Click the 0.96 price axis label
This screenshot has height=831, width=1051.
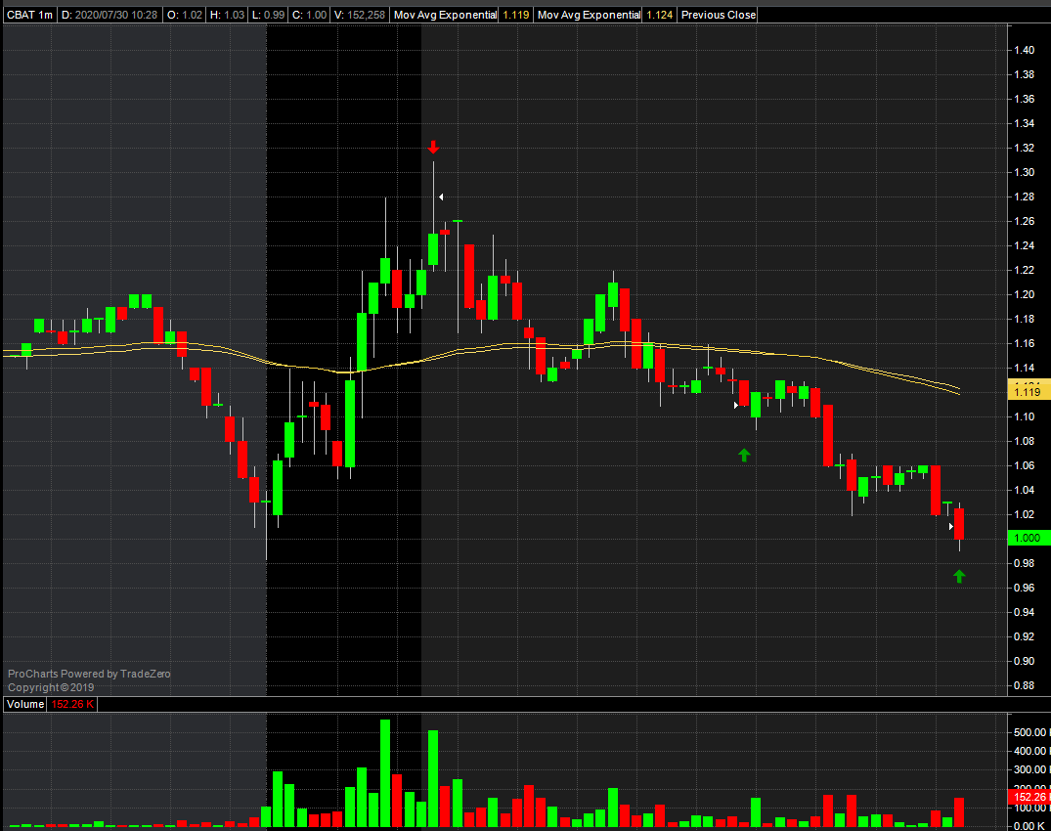[1025, 589]
